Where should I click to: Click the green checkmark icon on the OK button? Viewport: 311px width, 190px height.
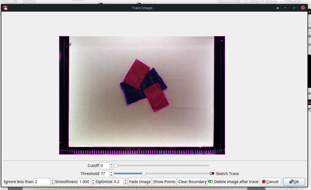point(291,182)
